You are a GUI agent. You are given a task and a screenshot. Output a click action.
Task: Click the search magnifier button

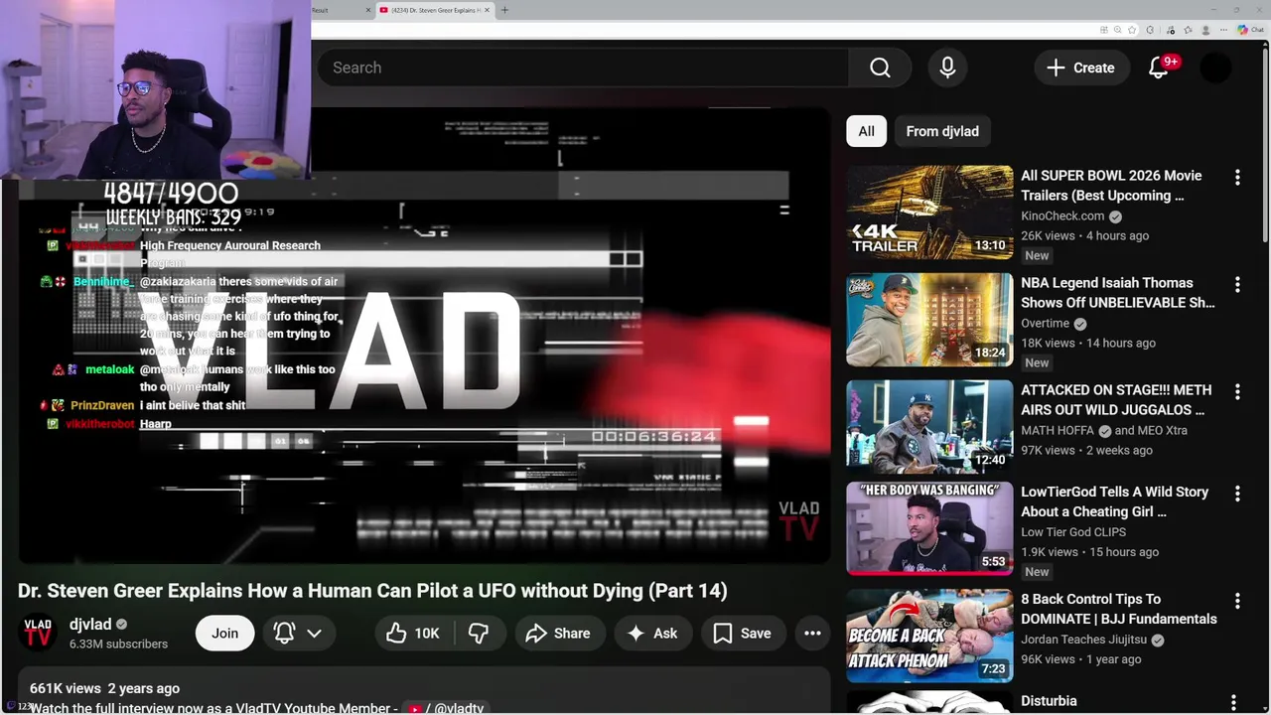(x=880, y=68)
